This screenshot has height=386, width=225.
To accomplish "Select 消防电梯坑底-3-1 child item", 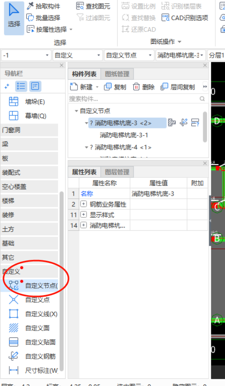I will (x=124, y=135).
